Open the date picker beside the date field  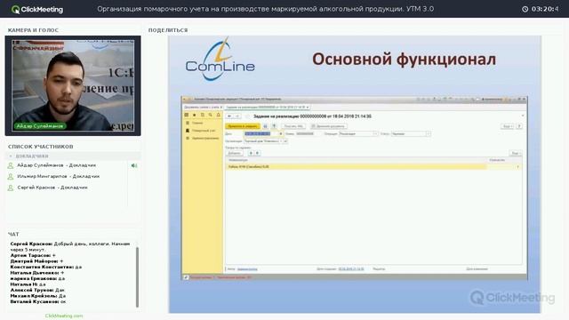[x=281, y=134]
